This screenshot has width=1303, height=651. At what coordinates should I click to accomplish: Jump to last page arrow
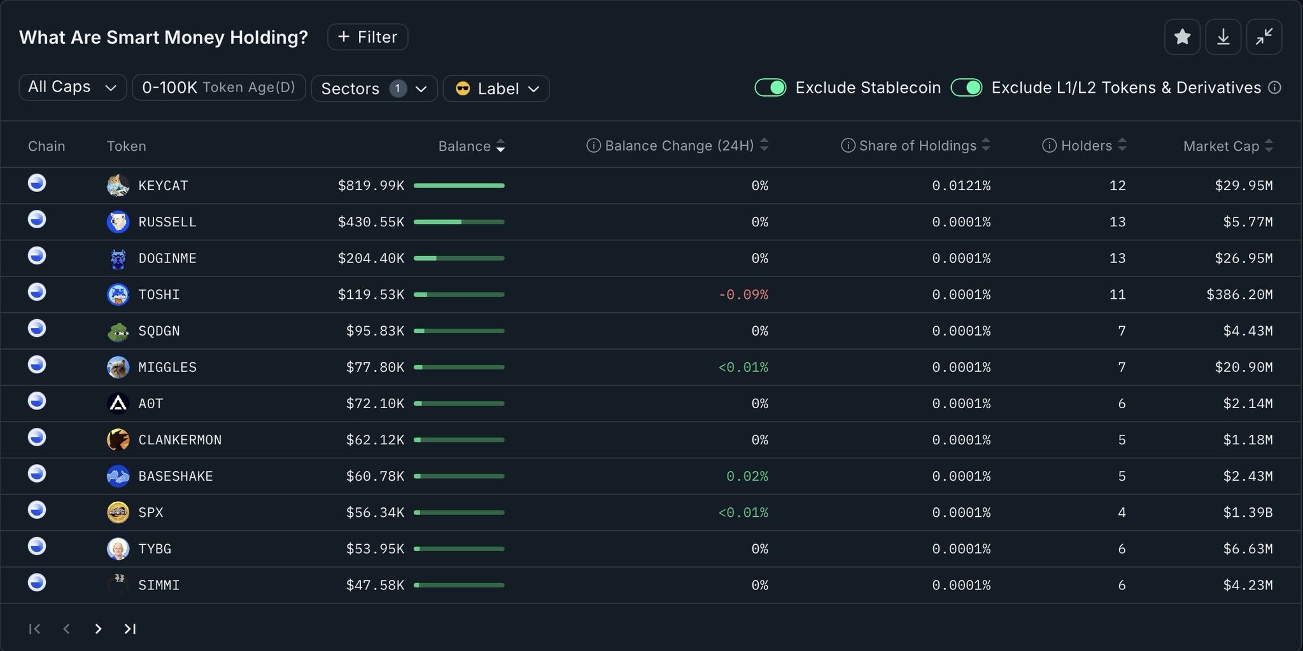click(x=130, y=629)
